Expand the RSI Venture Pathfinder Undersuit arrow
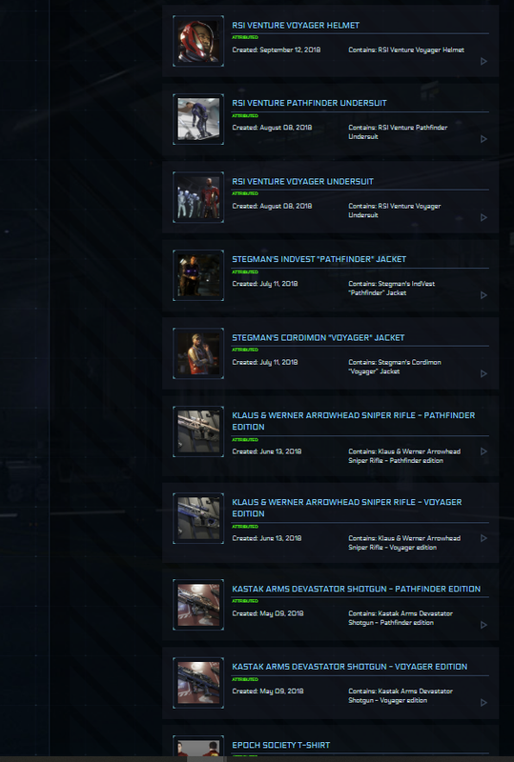Screen dimensions: 514x762 (483, 139)
